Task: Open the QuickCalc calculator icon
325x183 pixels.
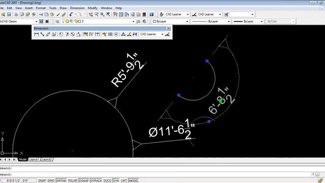Action: tap(144, 14)
